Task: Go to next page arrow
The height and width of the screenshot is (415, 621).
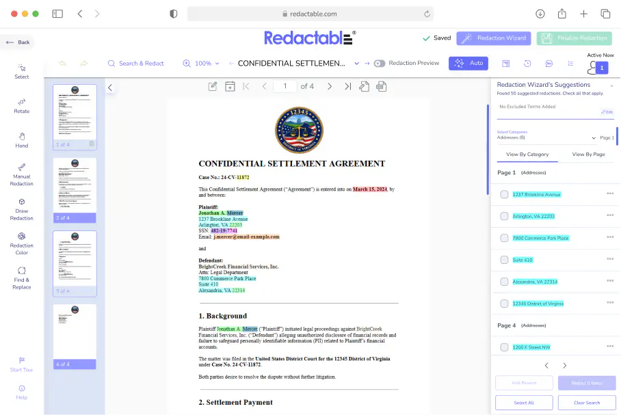Action: pyautogui.click(x=330, y=86)
